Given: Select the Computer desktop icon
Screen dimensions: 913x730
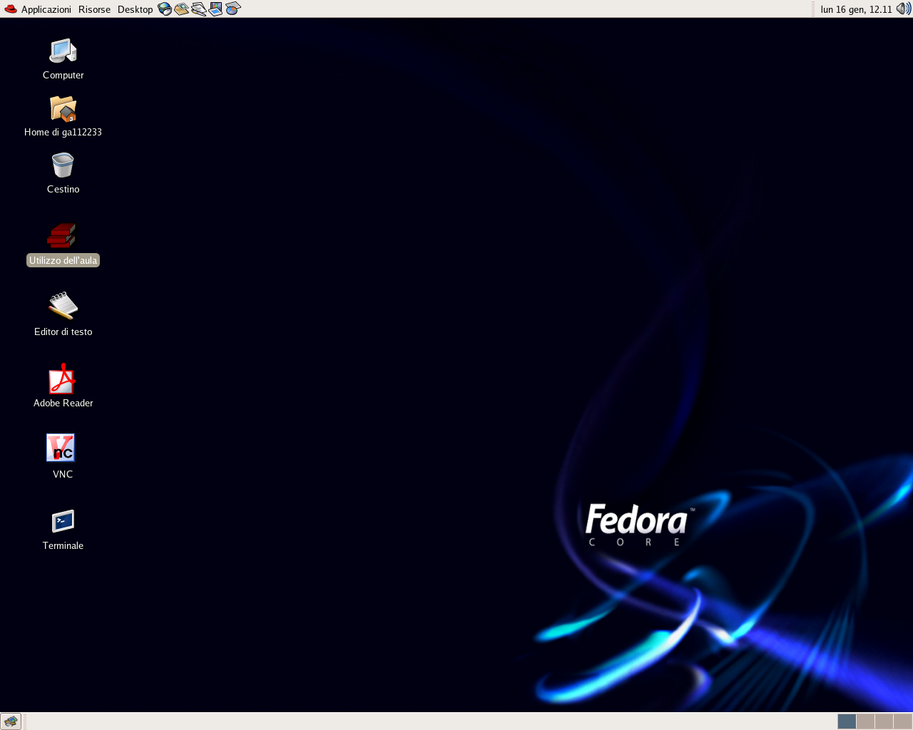Looking at the screenshot, I should point(63,51).
